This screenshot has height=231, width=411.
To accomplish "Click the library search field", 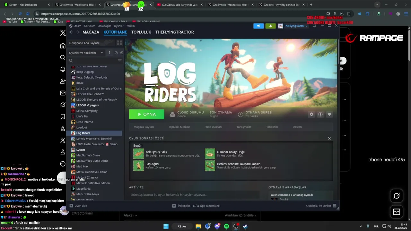I will (x=92, y=61).
